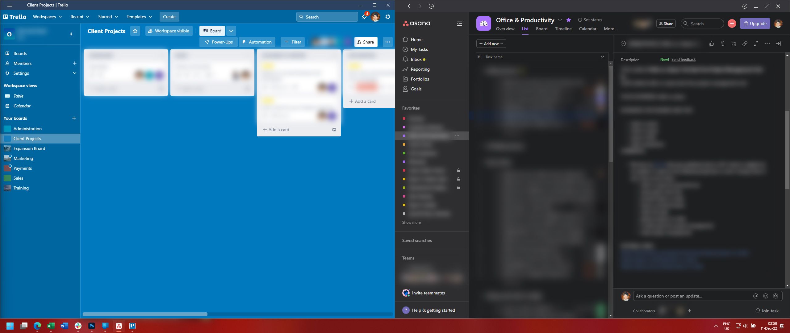
Task: Like the open Asana task
Action: 712,44
